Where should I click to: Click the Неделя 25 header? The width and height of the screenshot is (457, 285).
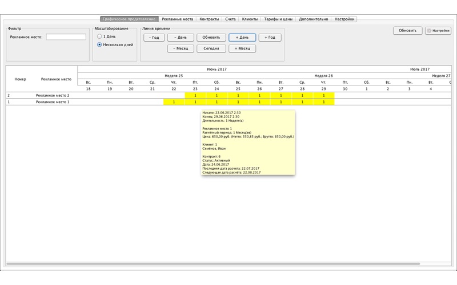(x=174, y=76)
